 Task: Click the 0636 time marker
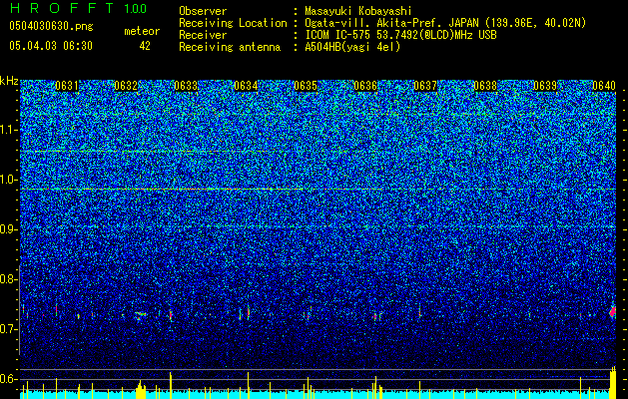[365, 86]
